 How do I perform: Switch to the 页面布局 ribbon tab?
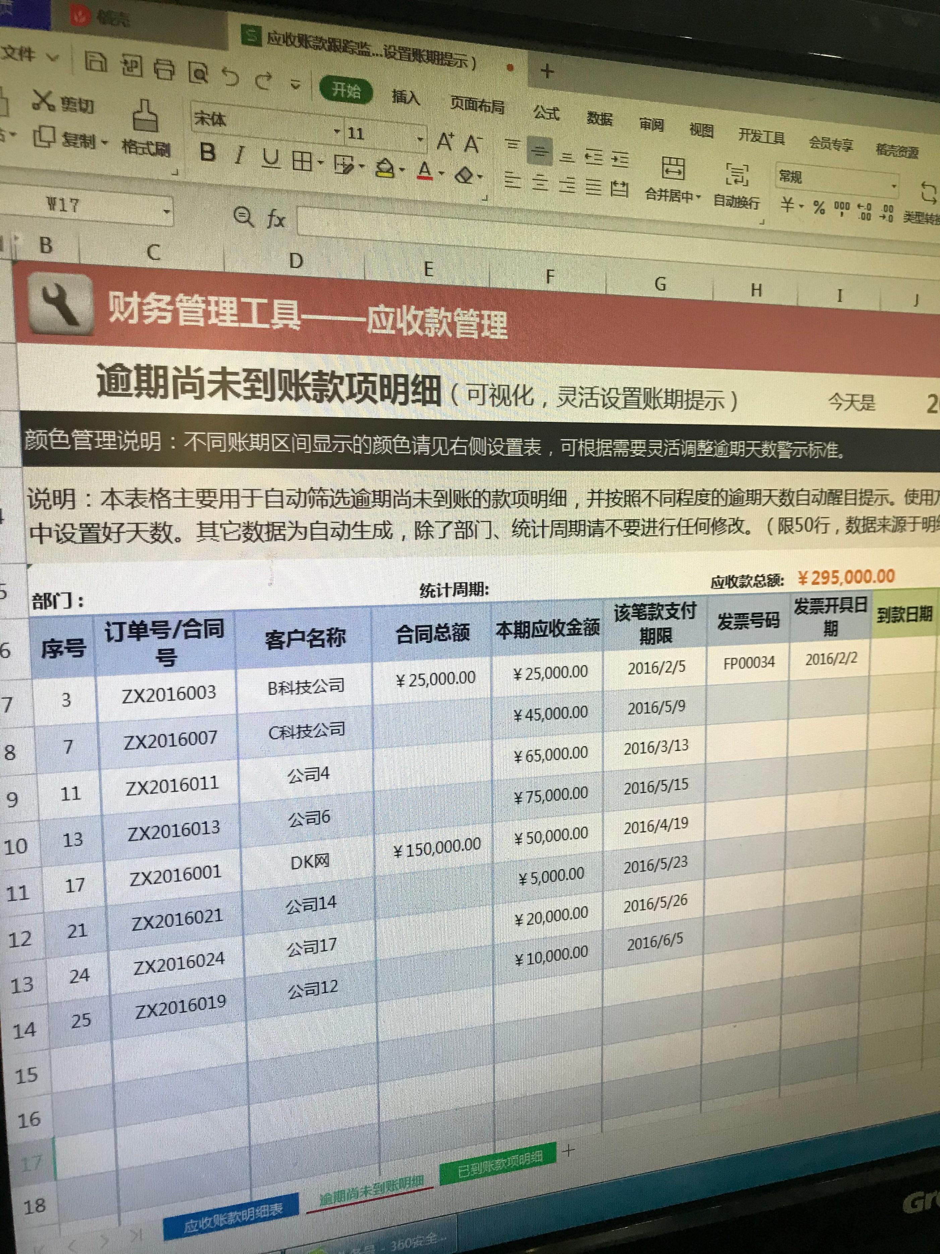[477, 104]
